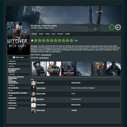Image resolution: width=127 pixels, height=127 pixels.
Task: Open Doug Cockle cast member link
Action: point(40,83)
